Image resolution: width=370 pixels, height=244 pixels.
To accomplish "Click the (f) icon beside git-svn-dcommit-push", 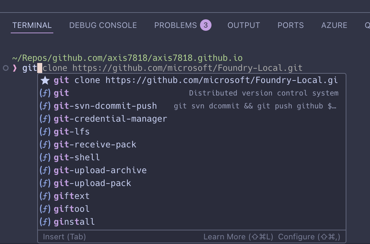I will (x=45, y=106).
